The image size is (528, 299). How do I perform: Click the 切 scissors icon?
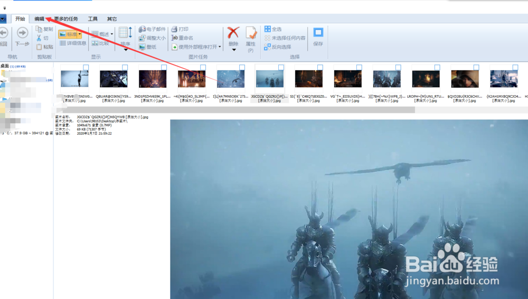[x=39, y=38]
